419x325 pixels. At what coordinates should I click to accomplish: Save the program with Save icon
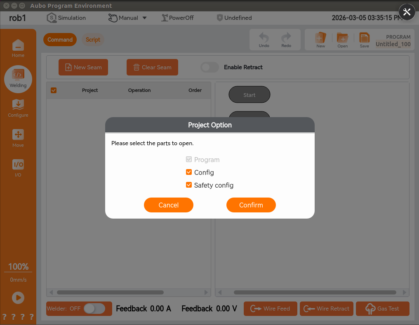pyautogui.click(x=364, y=40)
